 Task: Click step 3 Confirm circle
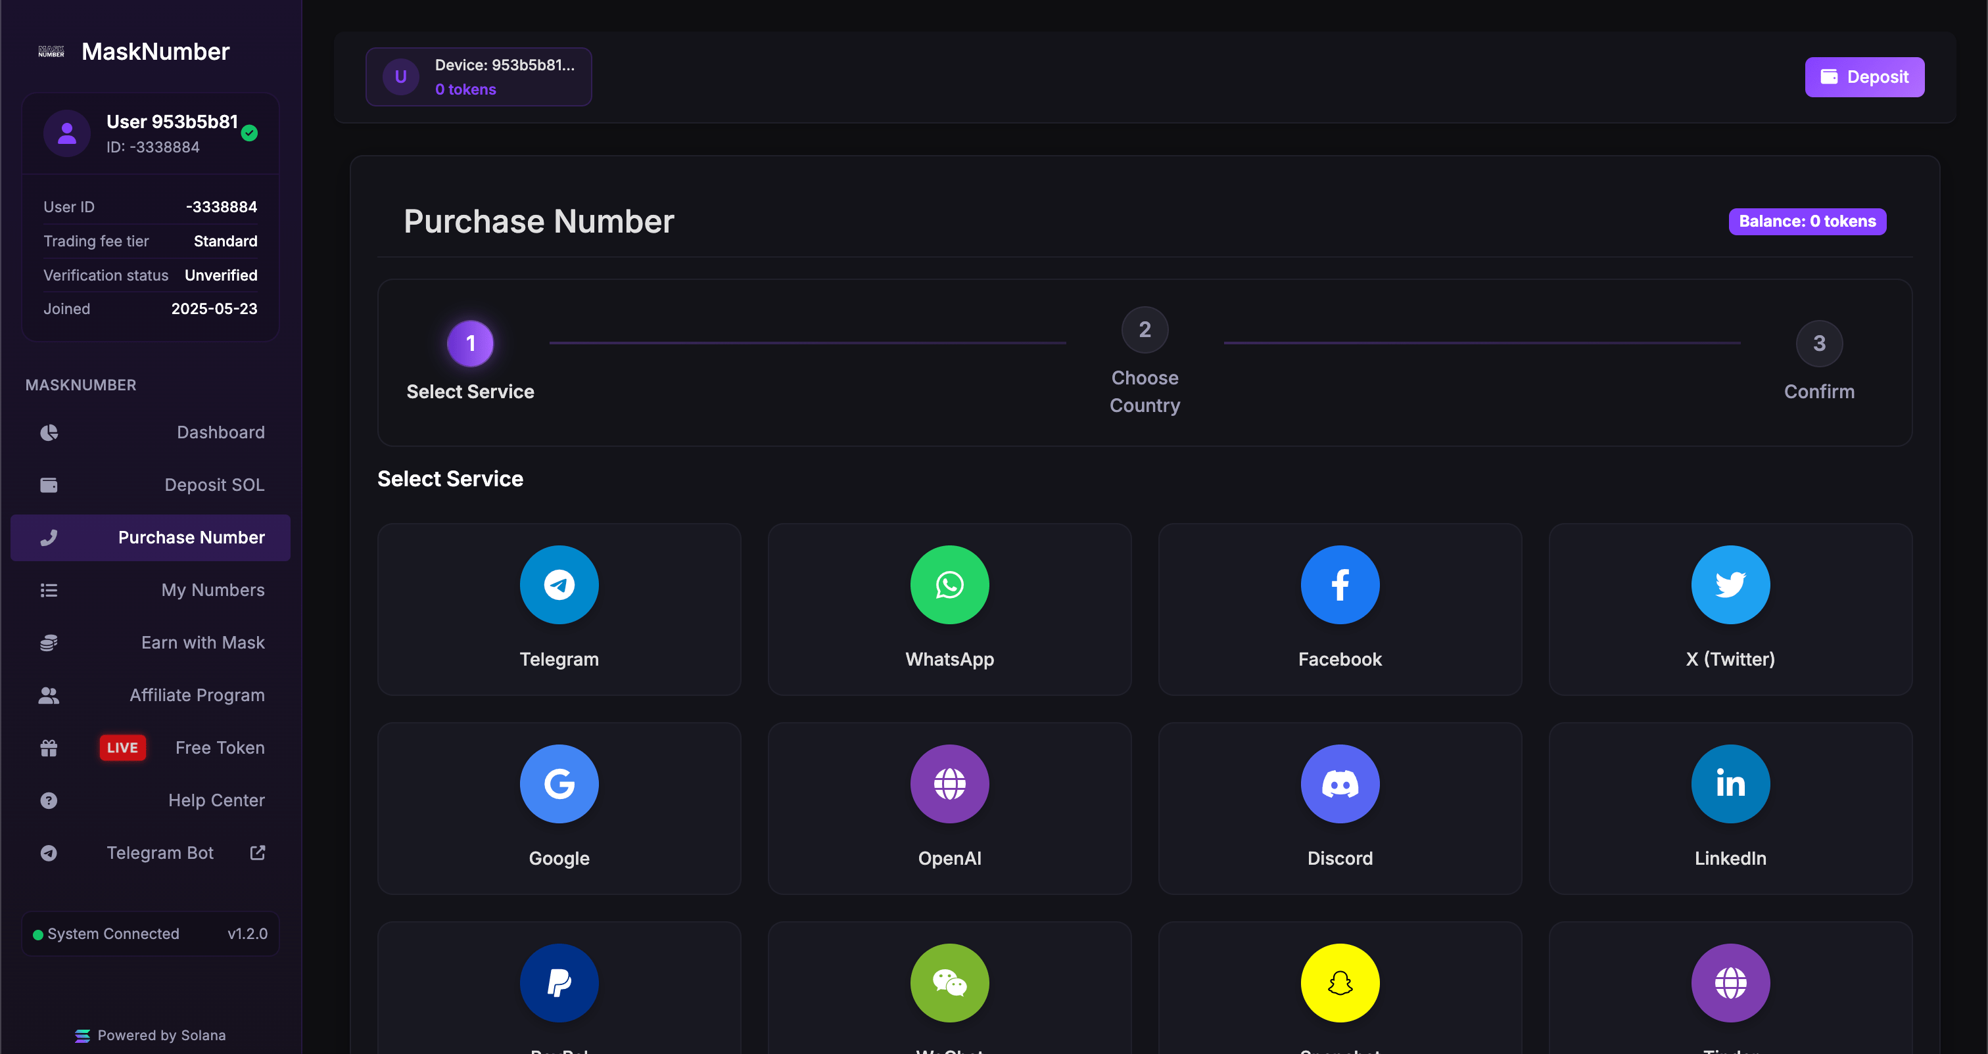[1819, 342]
